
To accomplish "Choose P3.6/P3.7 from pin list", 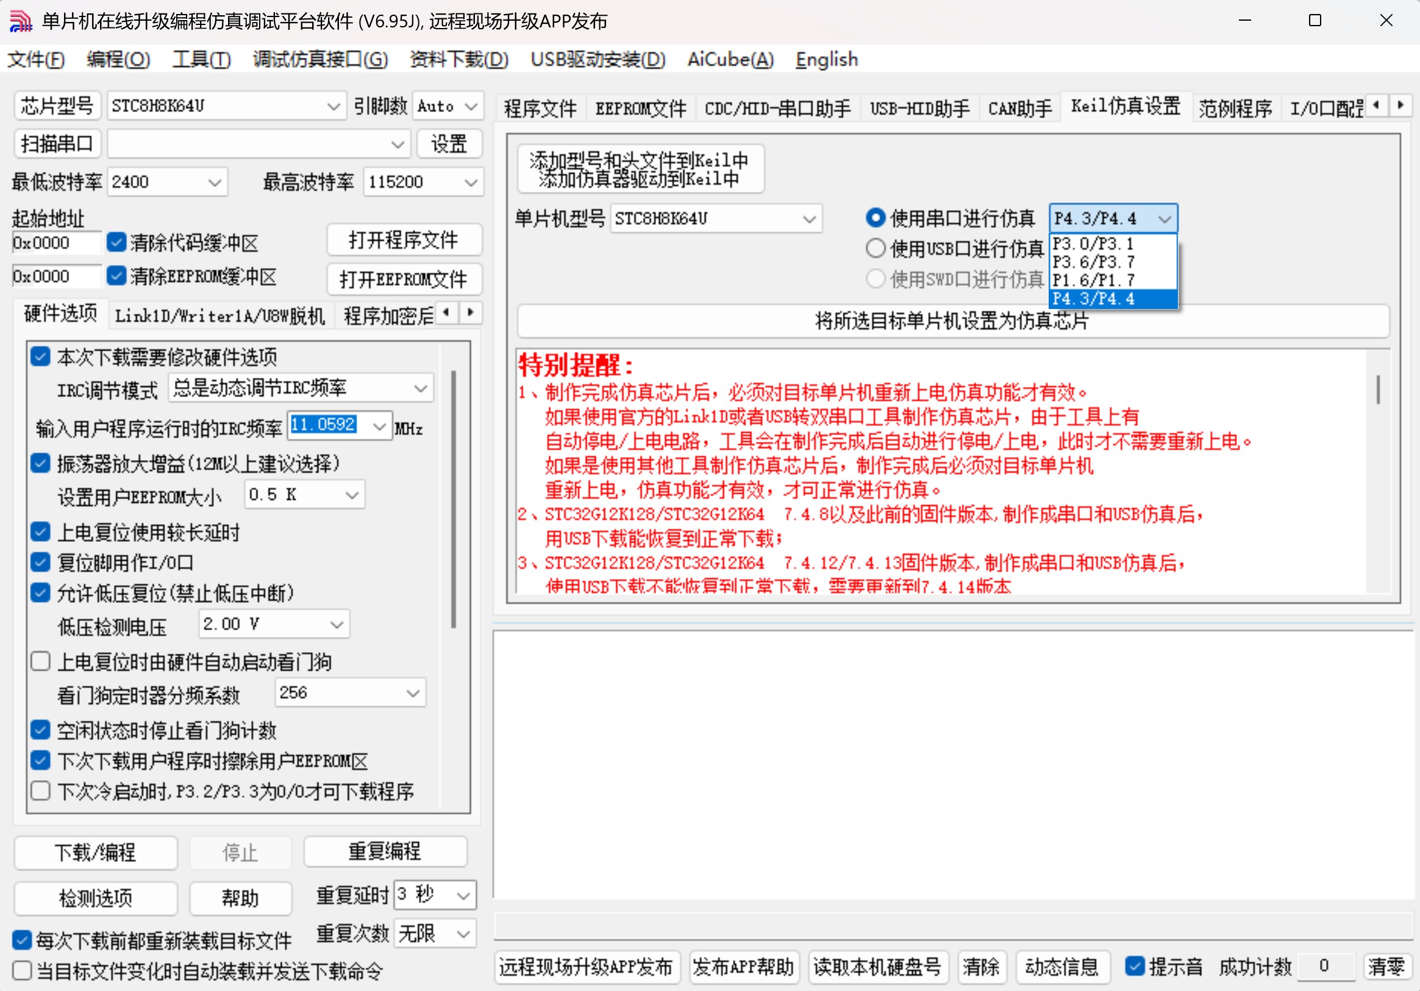I will point(1113,261).
